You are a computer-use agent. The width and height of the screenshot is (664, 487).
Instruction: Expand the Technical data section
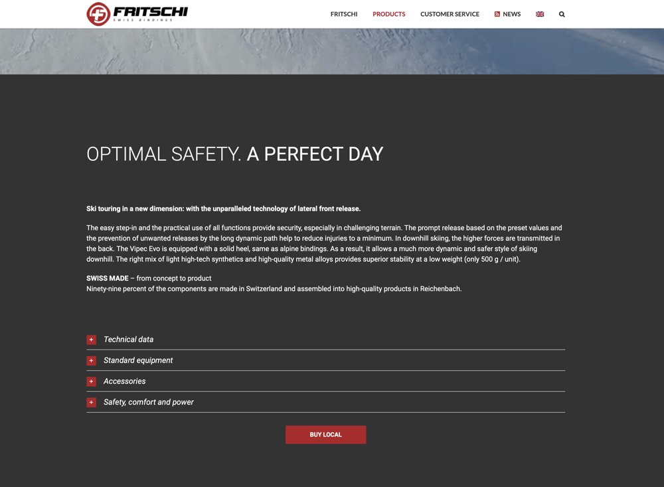pos(325,340)
